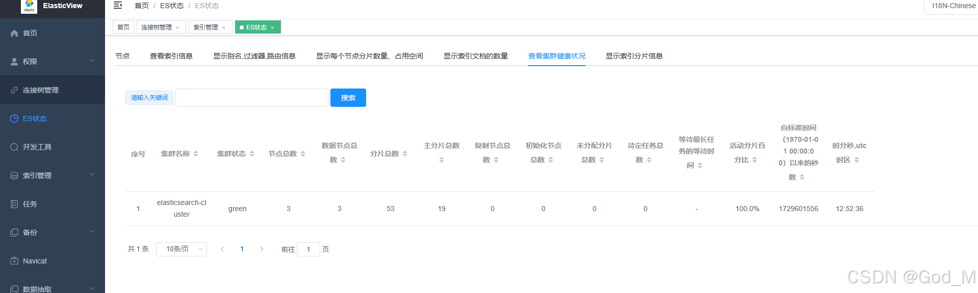
Task: Sort by 分片总数 column arrows
Action: tap(405, 154)
